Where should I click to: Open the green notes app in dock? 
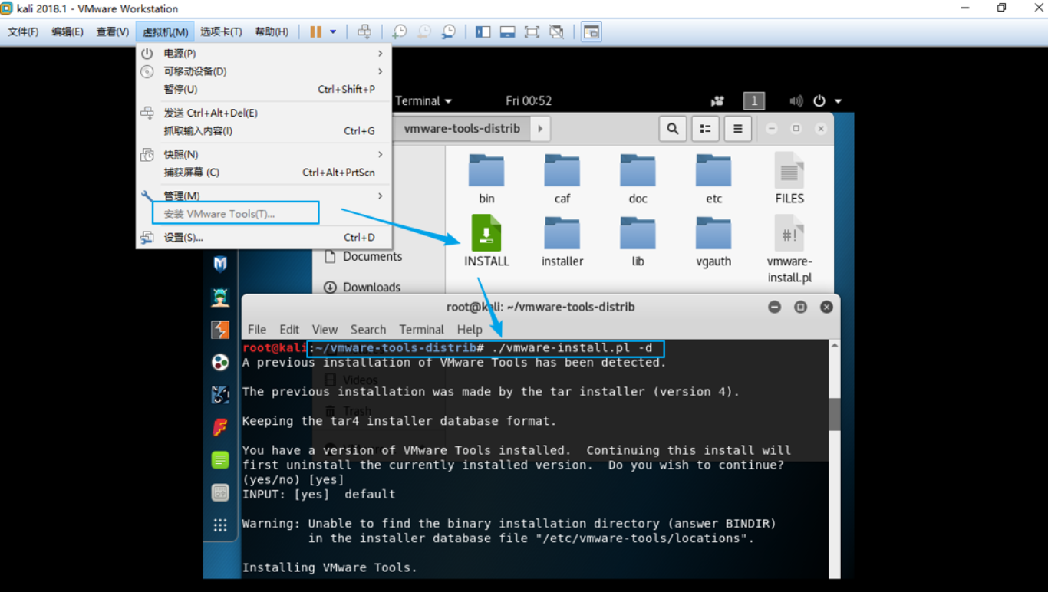click(220, 460)
